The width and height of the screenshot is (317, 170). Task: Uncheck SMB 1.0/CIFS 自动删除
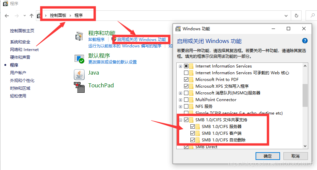point(192,140)
